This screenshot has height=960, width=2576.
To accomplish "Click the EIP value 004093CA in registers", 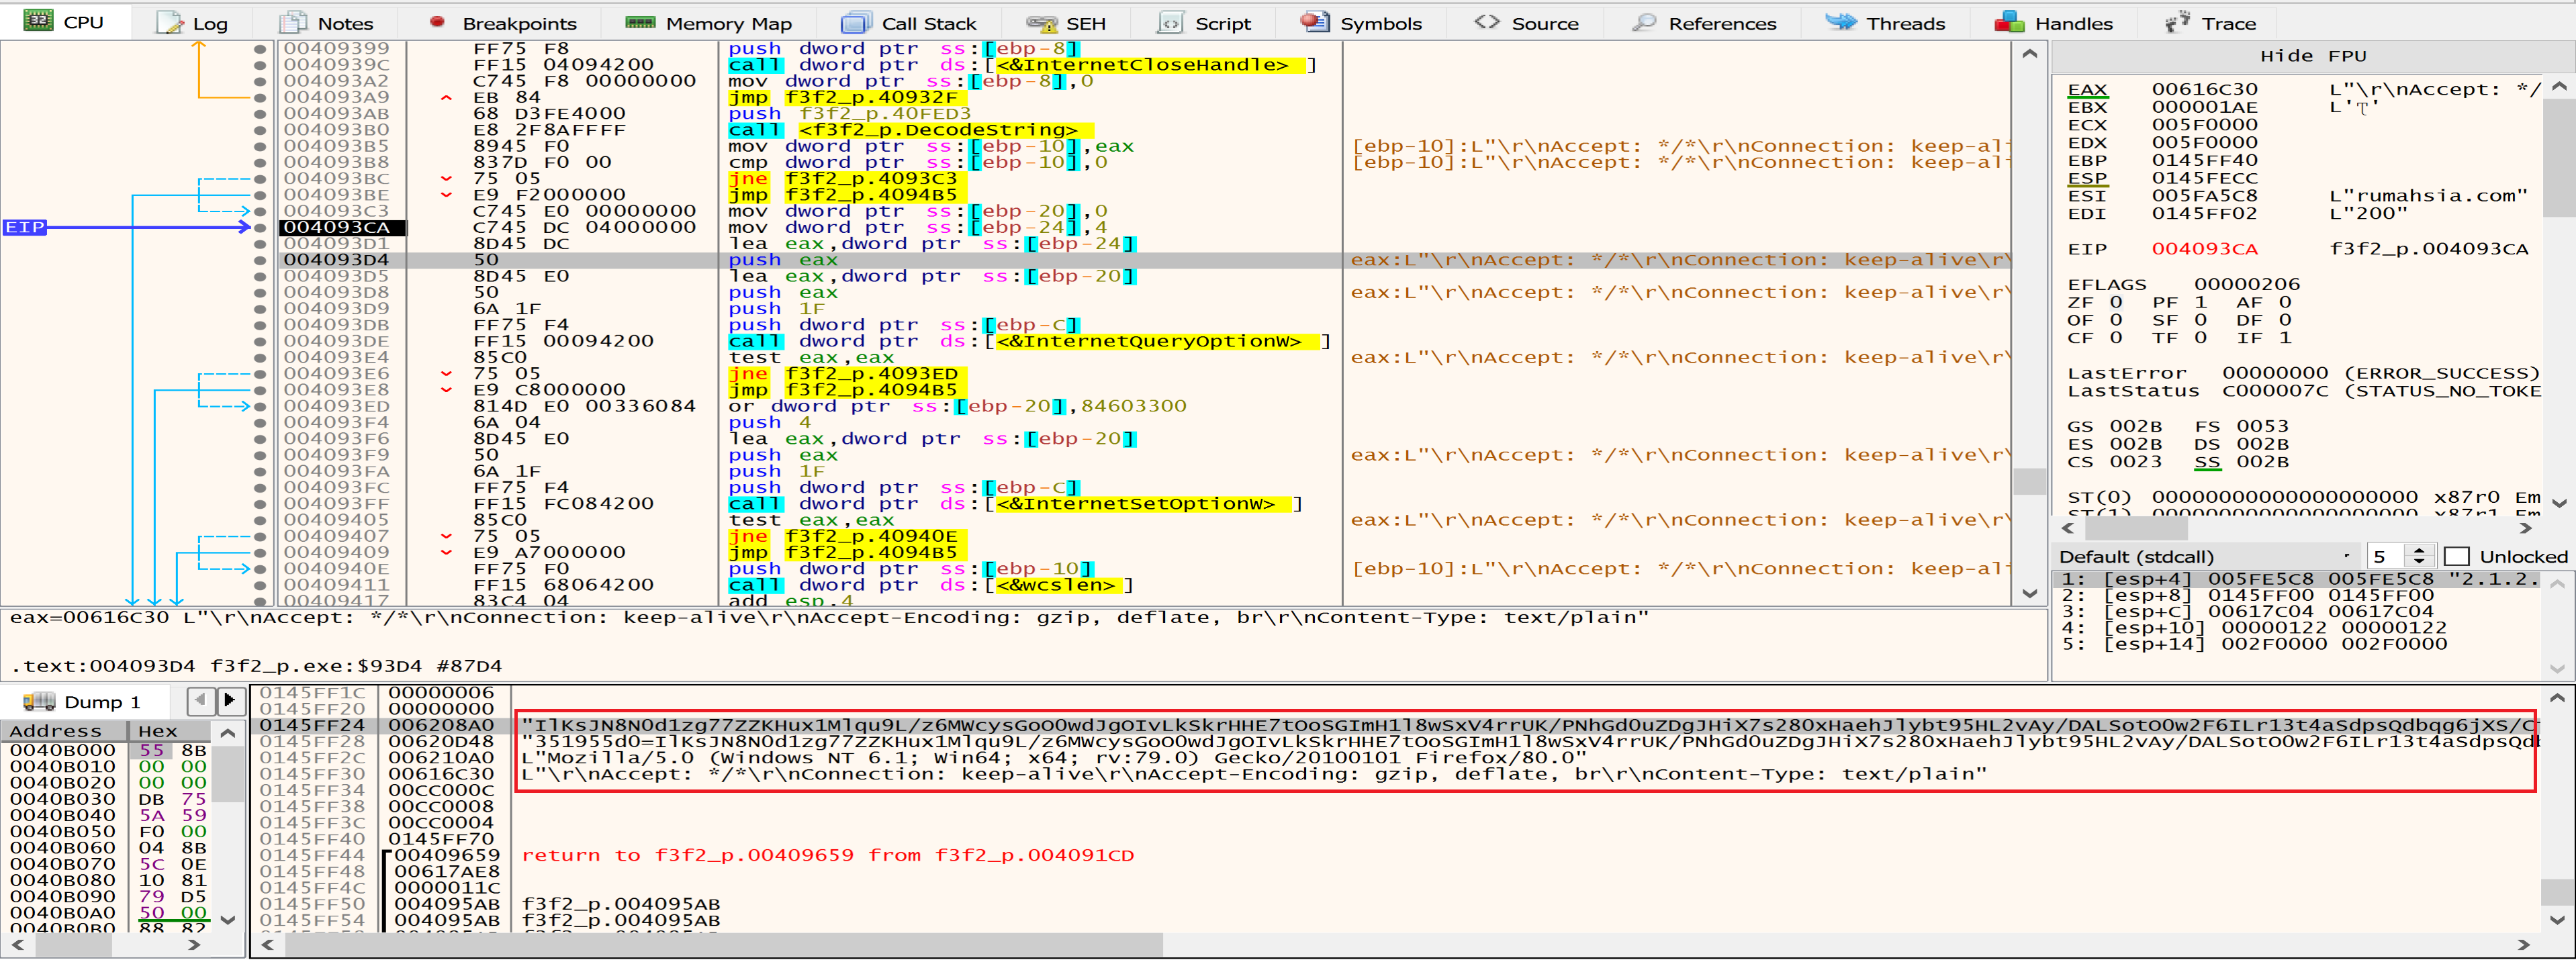I will point(2204,249).
